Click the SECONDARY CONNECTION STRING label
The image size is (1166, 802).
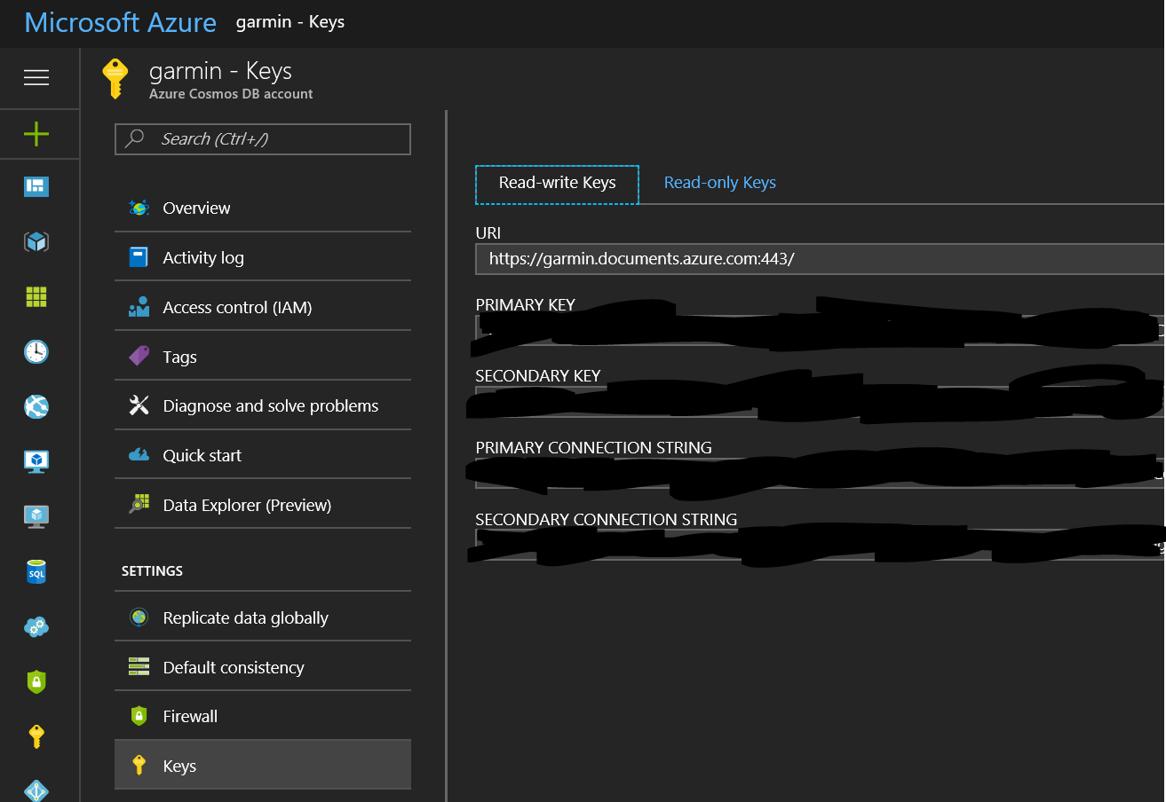click(607, 519)
